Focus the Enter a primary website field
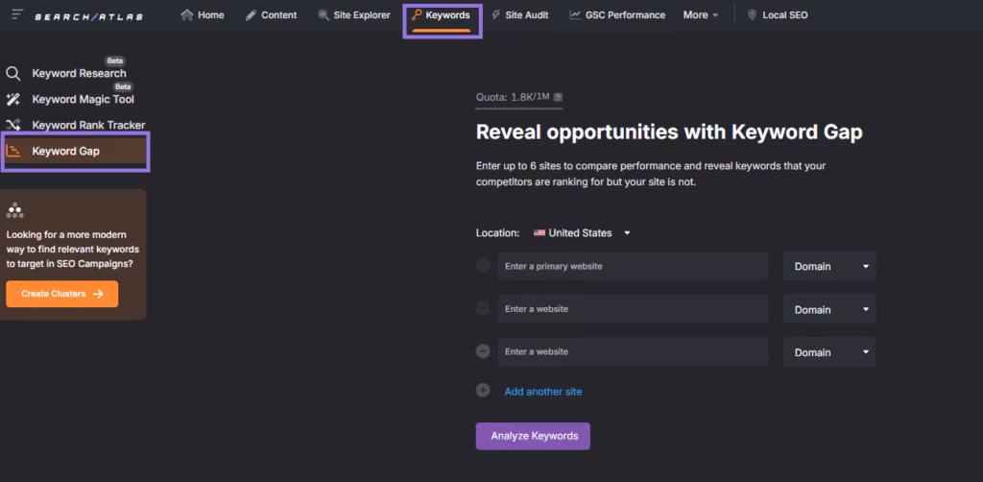Viewport: 983px width, 482px height. (x=632, y=266)
